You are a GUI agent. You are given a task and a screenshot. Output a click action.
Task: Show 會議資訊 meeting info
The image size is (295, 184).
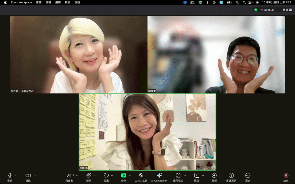click(231, 176)
